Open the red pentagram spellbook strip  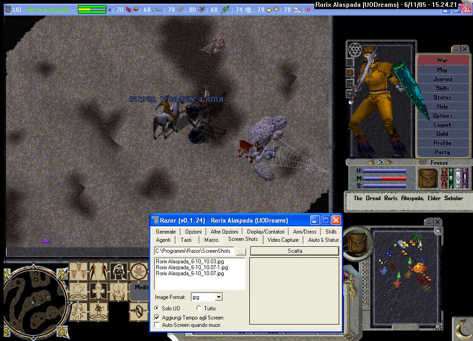coord(444,178)
